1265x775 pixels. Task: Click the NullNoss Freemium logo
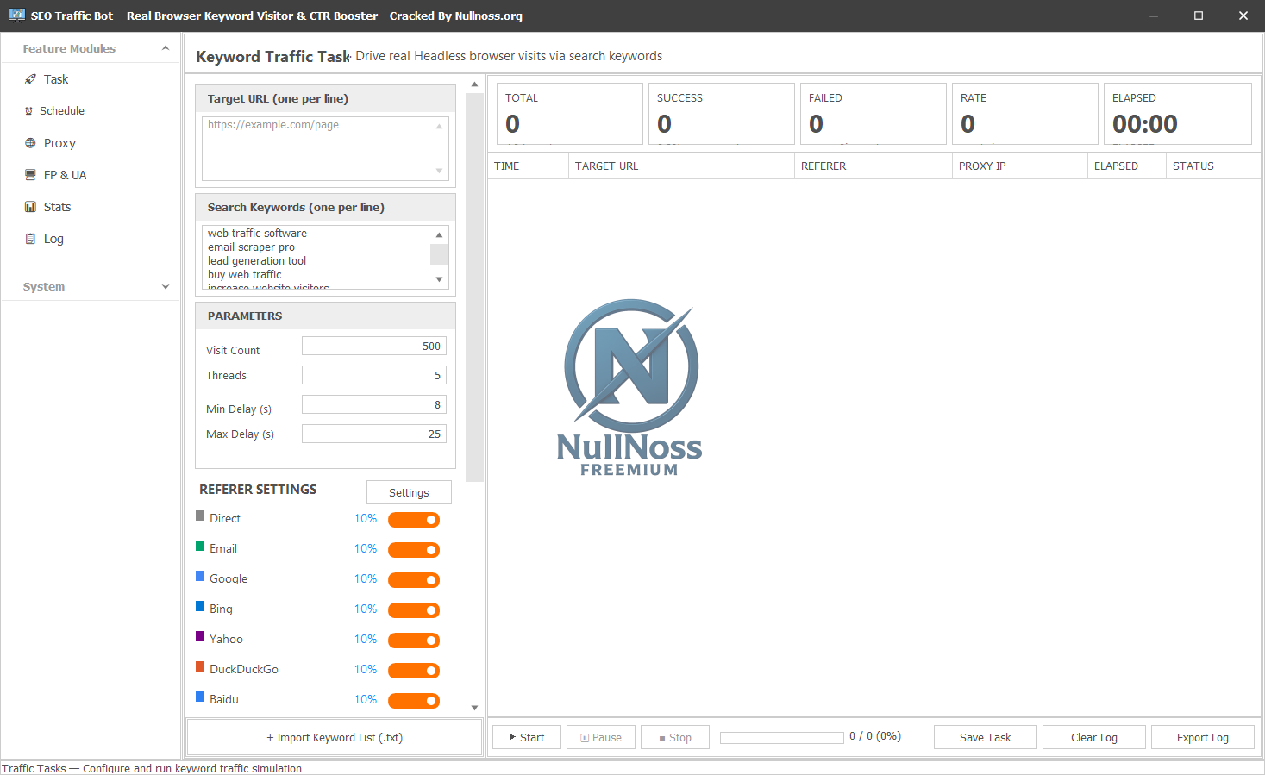[630, 388]
